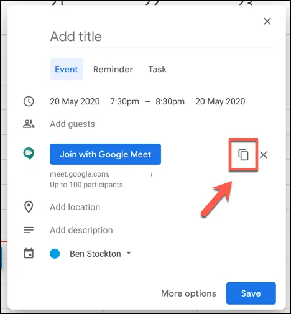291x314 pixels.
Task: Click the Add location field
Action: point(75,207)
